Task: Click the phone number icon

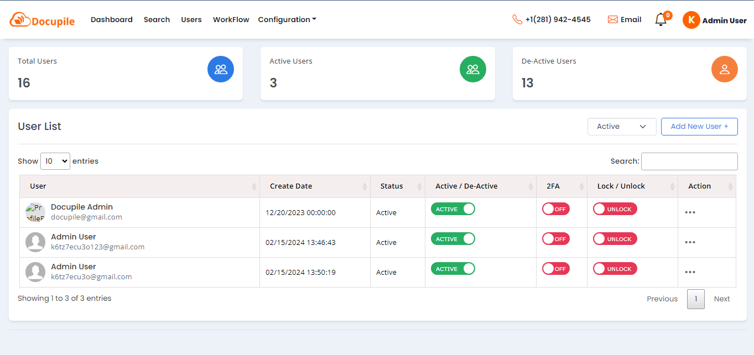Action: coord(517,19)
